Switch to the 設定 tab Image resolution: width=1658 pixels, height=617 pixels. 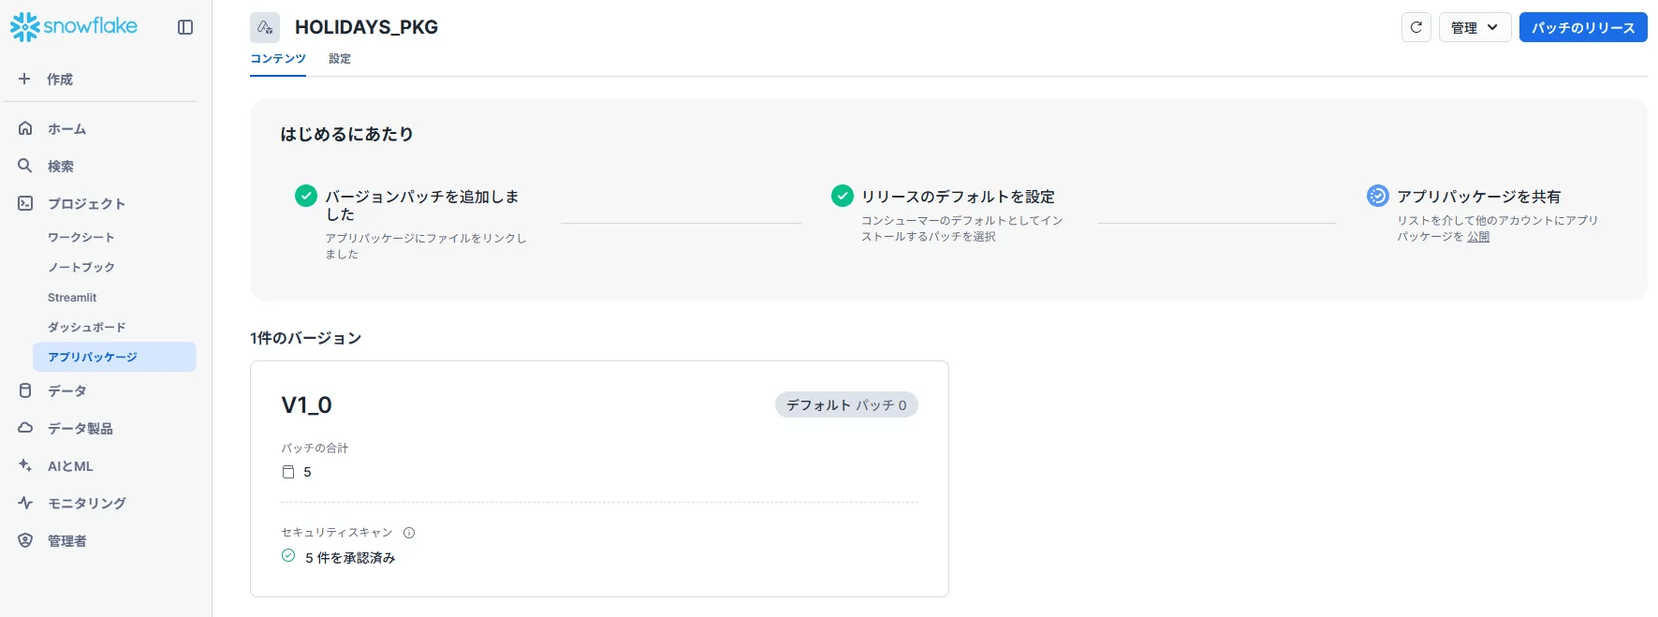tap(340, 59)
